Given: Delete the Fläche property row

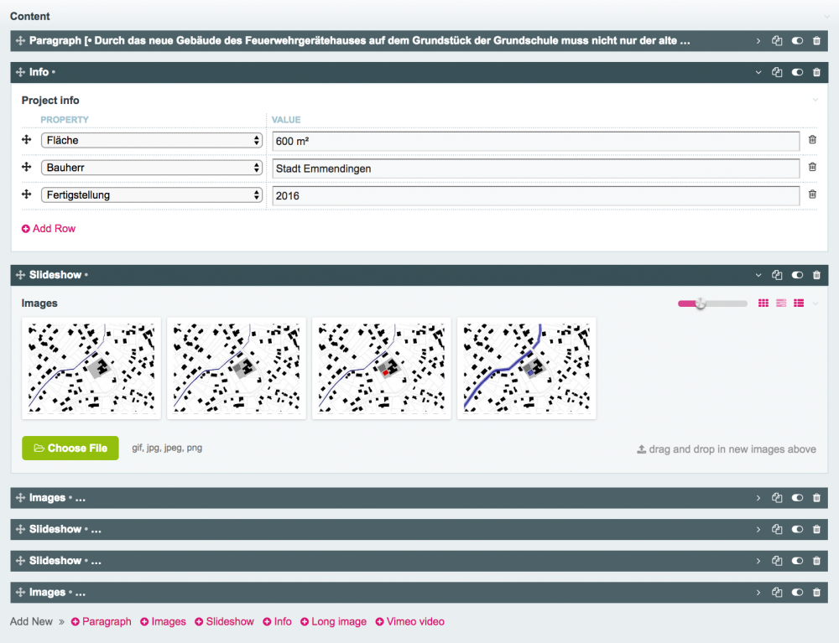Looking at the screenshot, I should point(812,141).
